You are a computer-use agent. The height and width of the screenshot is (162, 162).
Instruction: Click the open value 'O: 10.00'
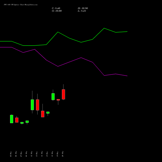[57, 11]
